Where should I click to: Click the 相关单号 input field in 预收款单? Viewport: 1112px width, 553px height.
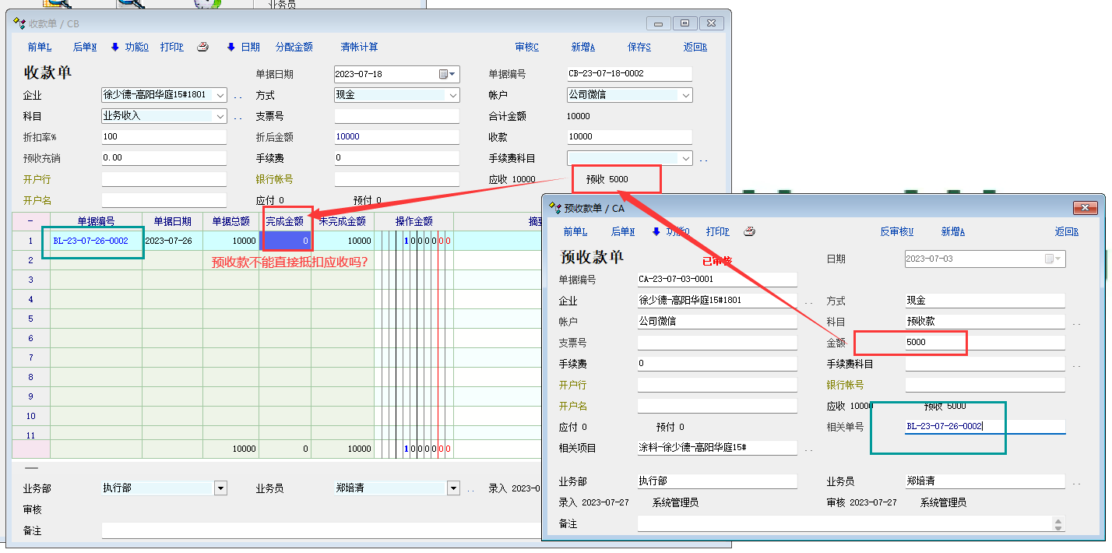coord(984,426)
